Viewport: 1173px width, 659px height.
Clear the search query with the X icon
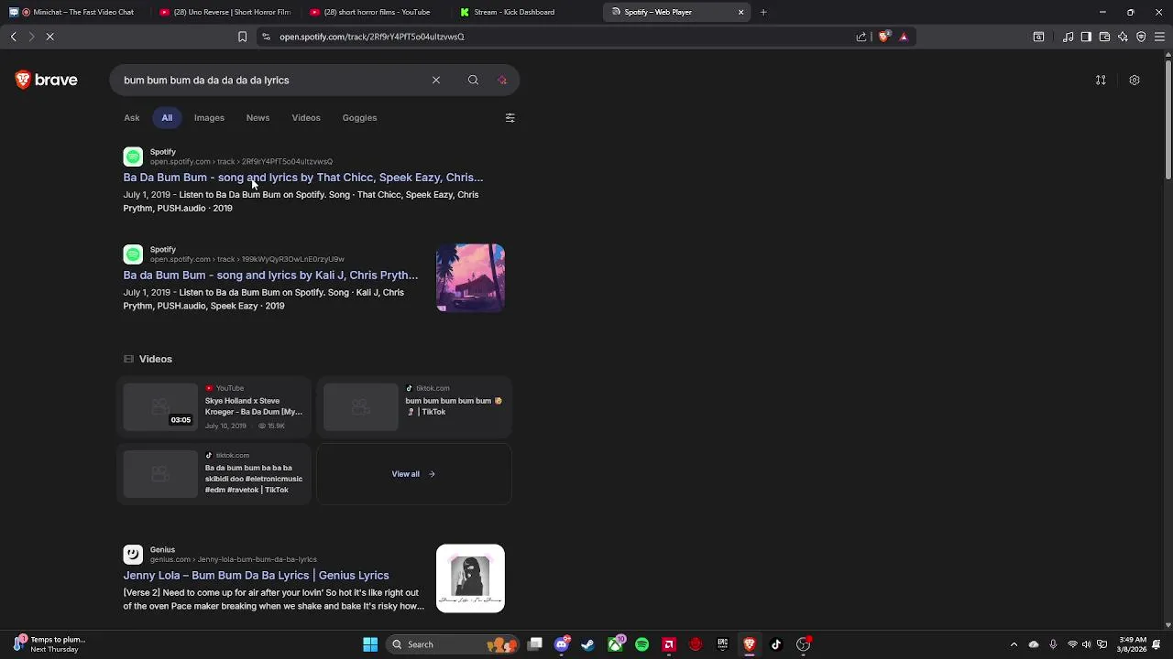tap(436, 81)
